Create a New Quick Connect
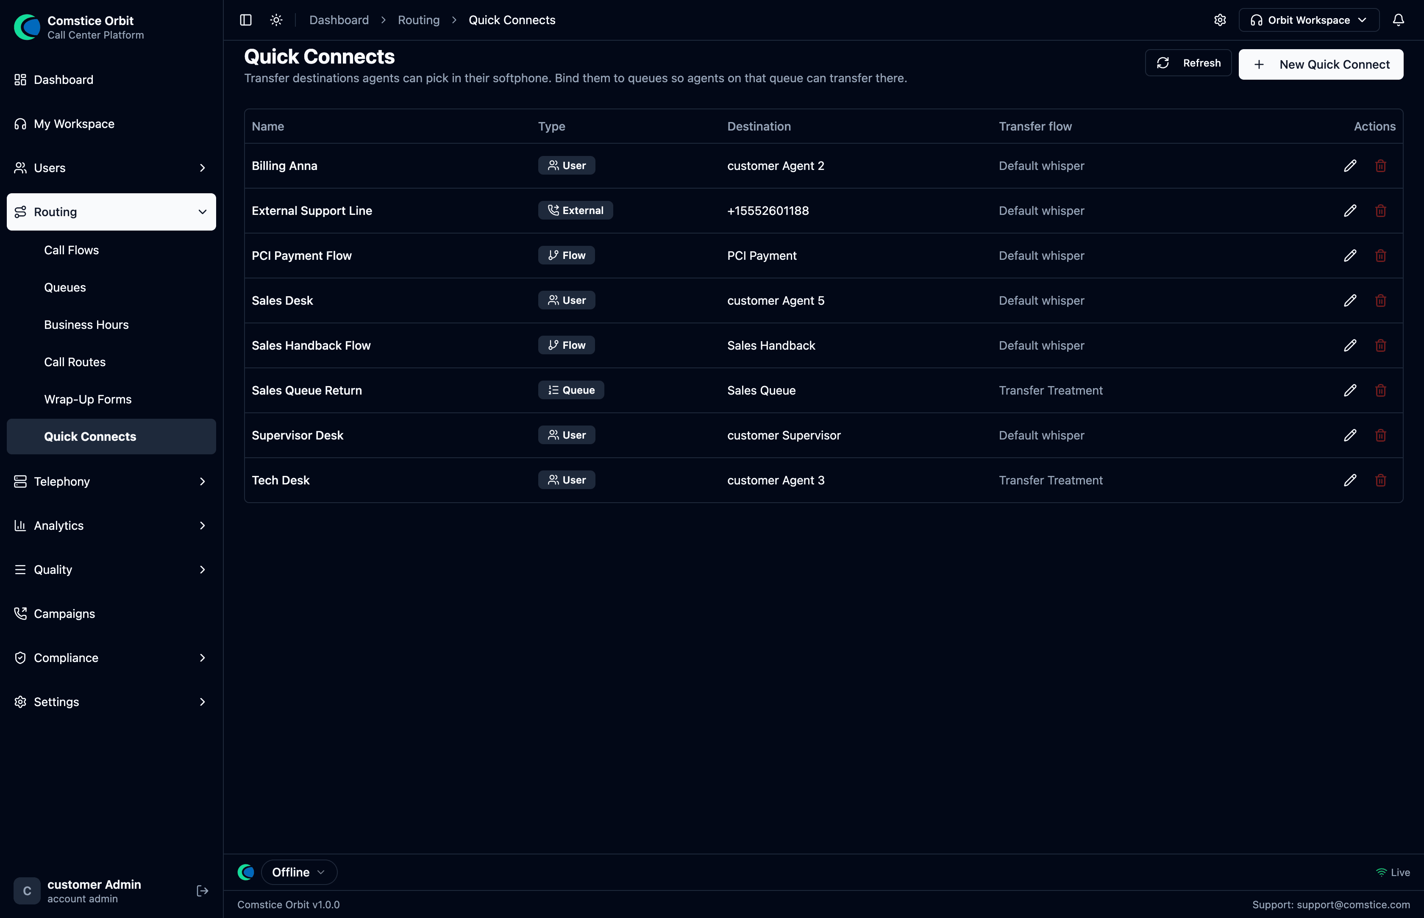The image size is (1424, 918). 1321,64
